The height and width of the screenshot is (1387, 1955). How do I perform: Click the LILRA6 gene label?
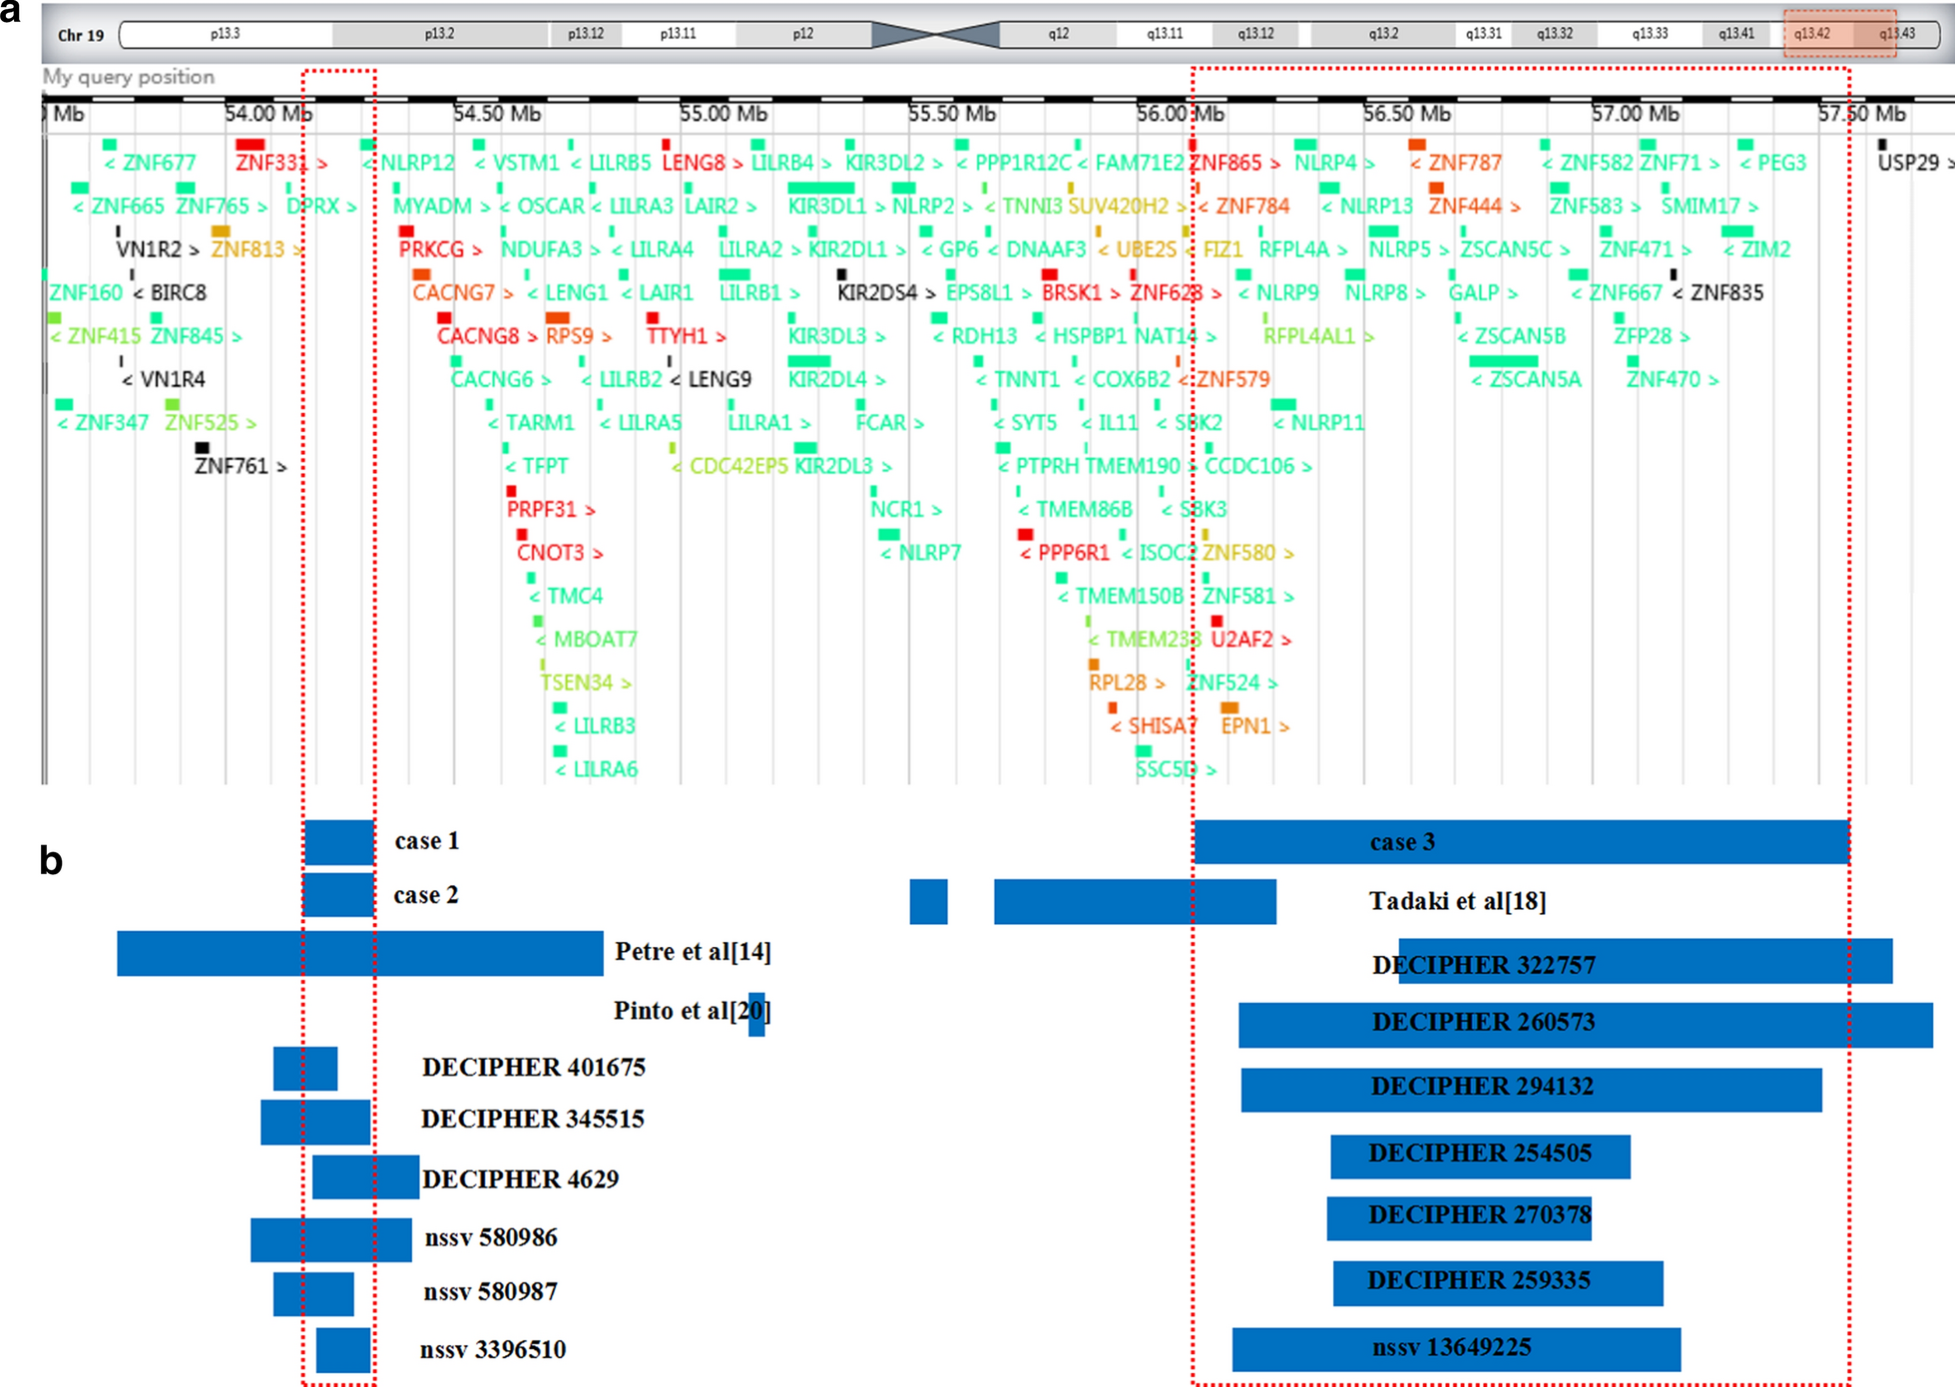coord(606,769)
